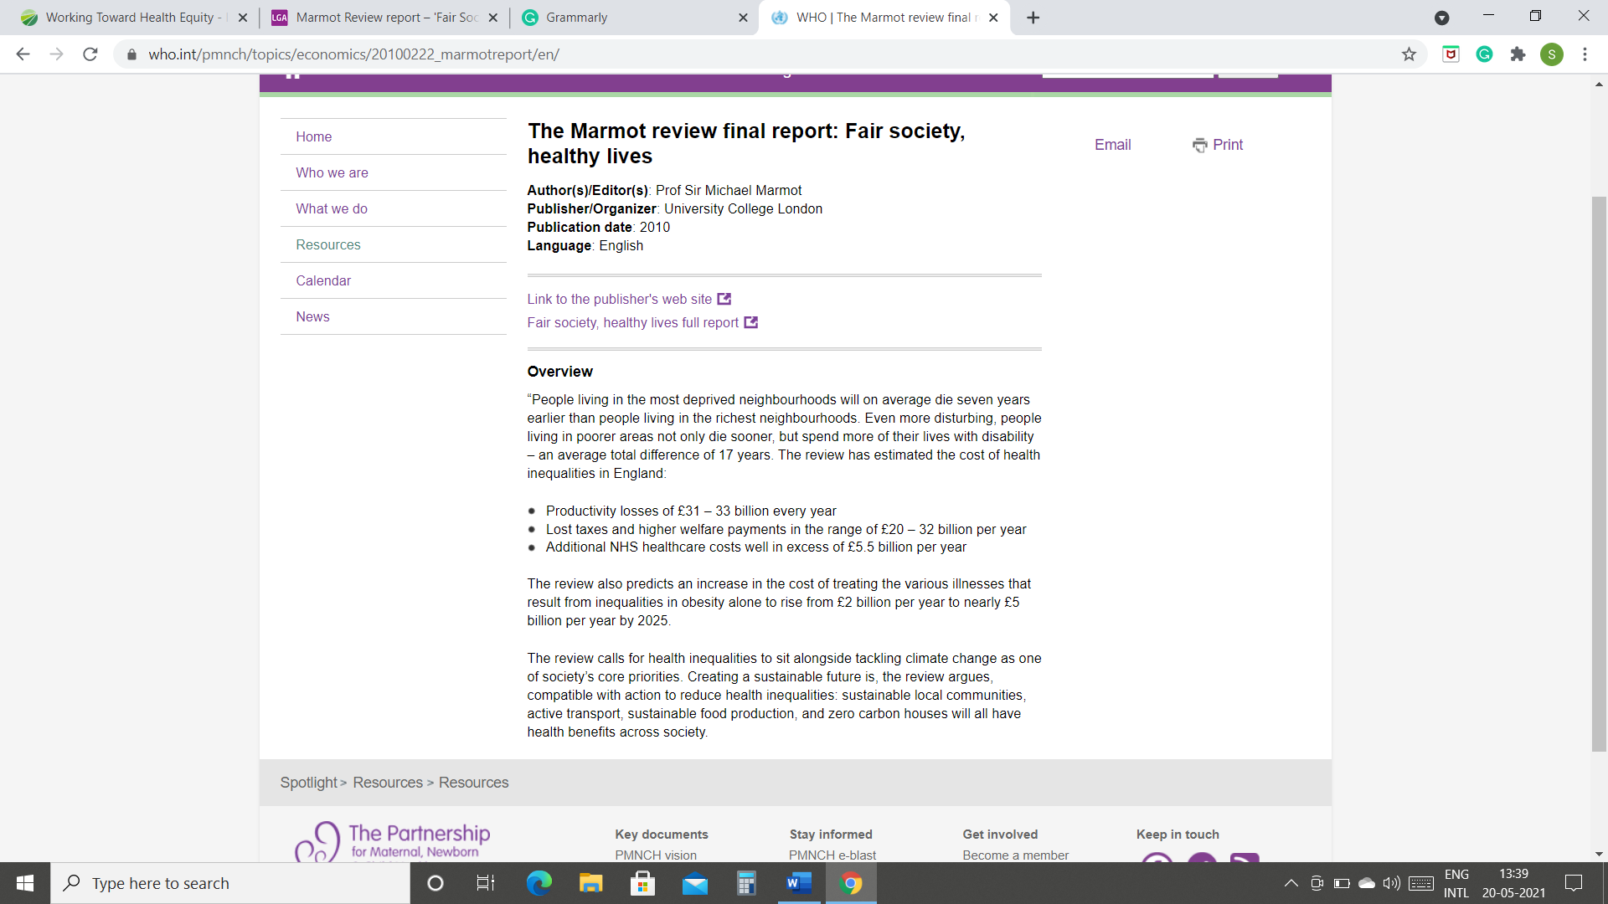Click the scrollbar up arrow

[x=1599, y=84]
